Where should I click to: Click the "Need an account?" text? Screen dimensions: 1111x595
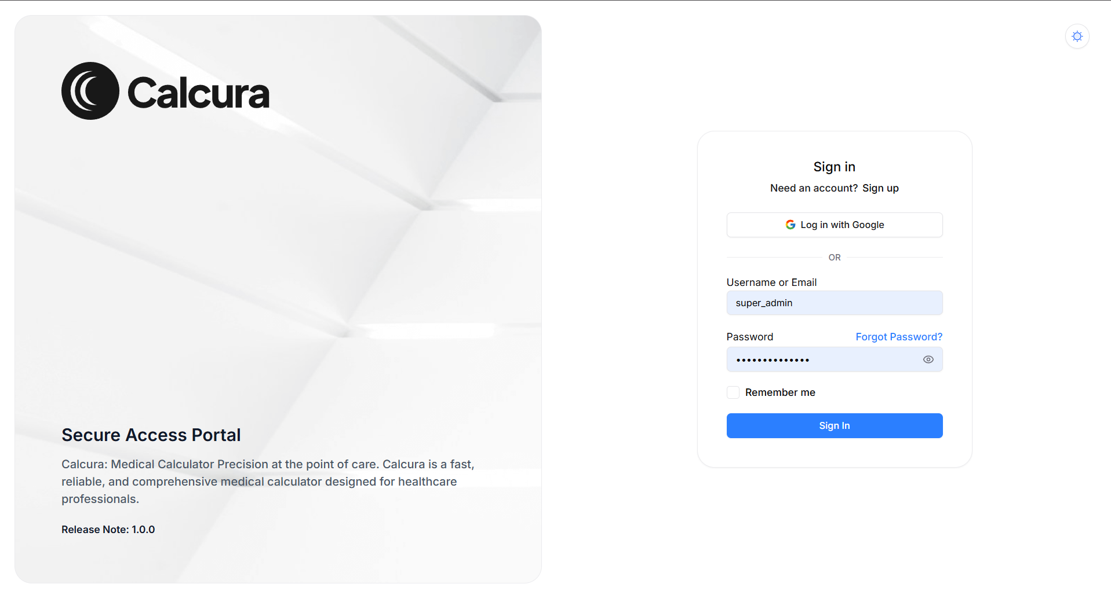(814, 188)
